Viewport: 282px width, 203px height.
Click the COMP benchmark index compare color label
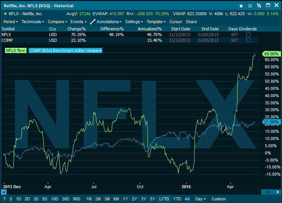click(65, 50)
